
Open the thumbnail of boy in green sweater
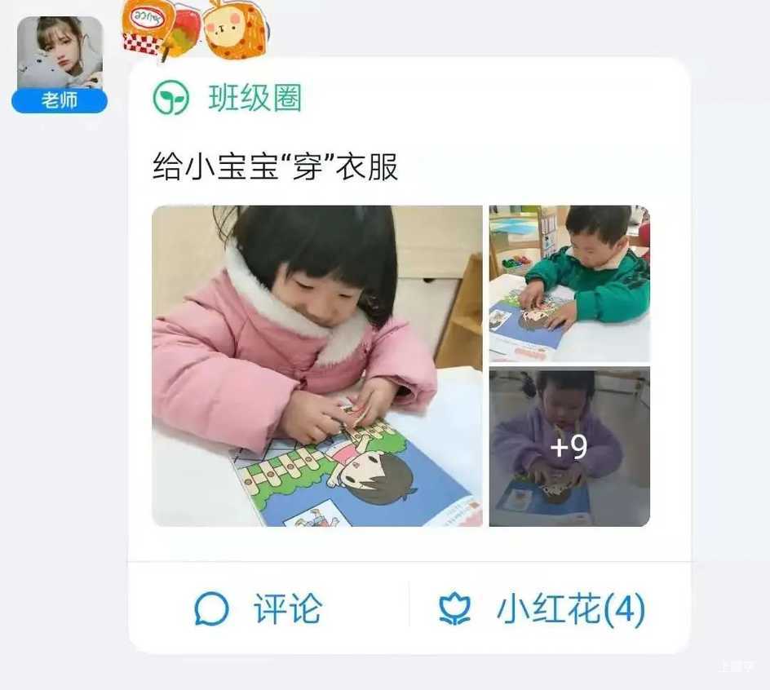(x=569, y=283)
